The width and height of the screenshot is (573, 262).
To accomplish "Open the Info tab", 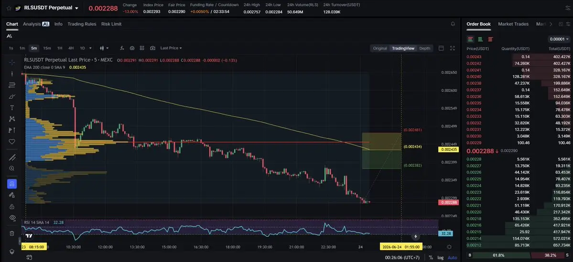I will (58, 24).
